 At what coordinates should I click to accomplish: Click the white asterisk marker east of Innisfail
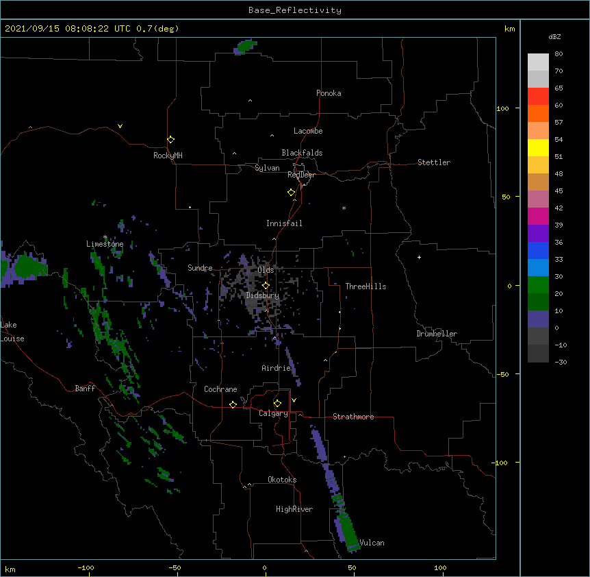(x=344, y=208)
